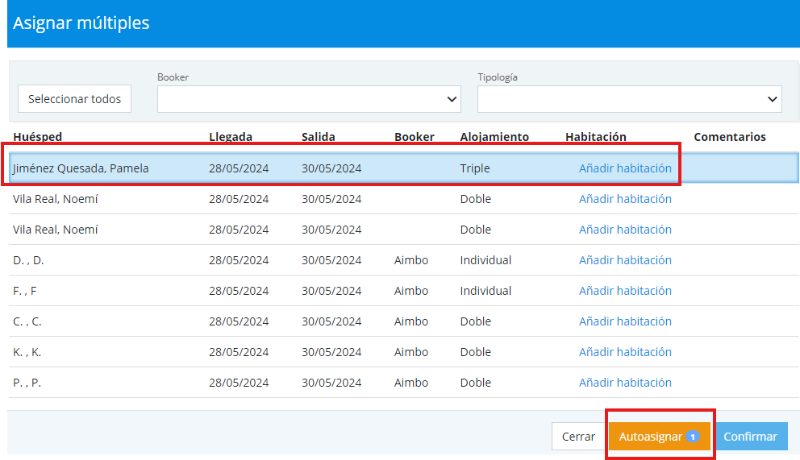Click Añadir habitación for guest C., C.

(x=625, y=321)
